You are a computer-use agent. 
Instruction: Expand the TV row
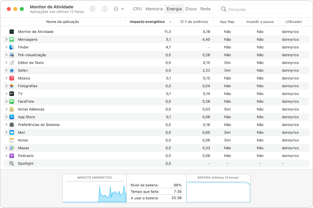pyautogui.click(x=6, y=94)
